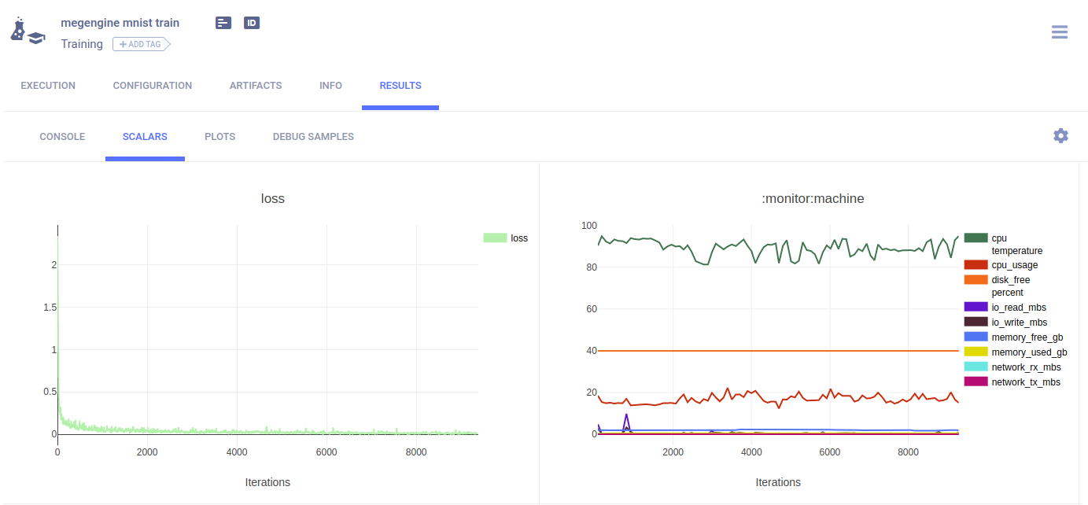Go to the Artifacts tab
This screenshot has height=505, width=1088.
click(256, 86)
